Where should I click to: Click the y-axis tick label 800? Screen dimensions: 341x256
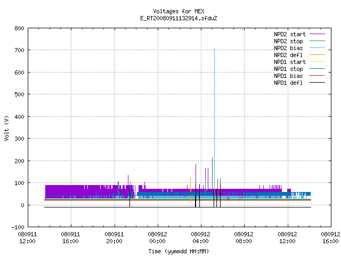tap(19, 28)
